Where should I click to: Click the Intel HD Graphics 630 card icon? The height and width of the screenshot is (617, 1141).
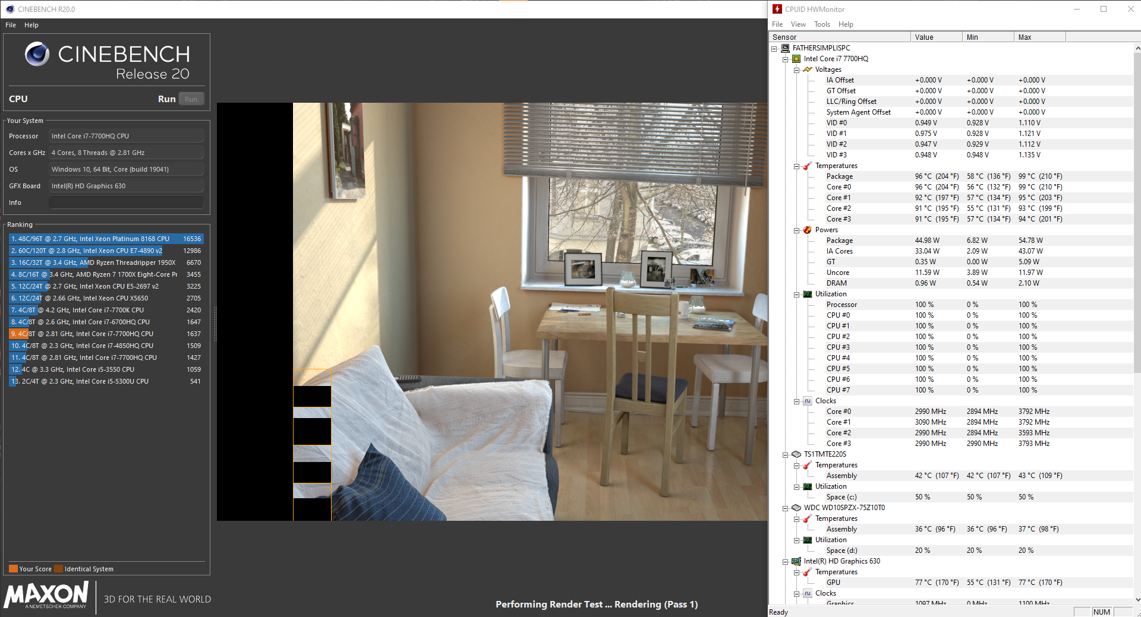point(796,561)
